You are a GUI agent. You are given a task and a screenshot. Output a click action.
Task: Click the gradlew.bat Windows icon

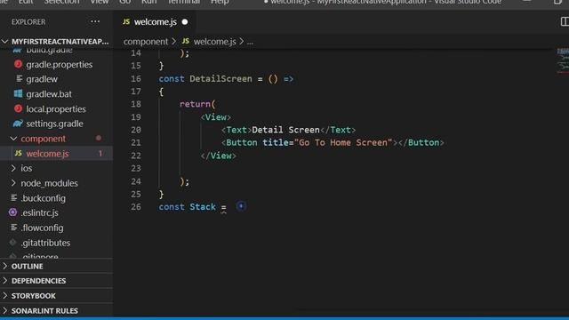tap(18, 93)
